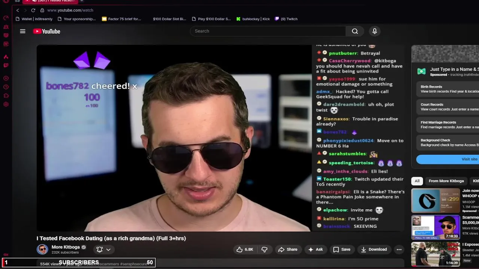The image size is (479, 269).
Task: Open Play $100 Dollar S... bookmark
Action: 211,19
